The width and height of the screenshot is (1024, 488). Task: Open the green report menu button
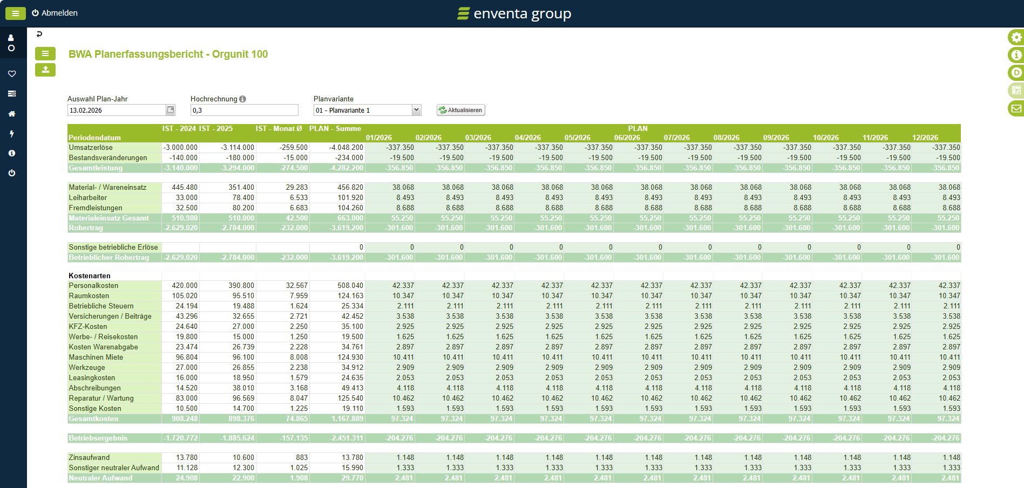tap(45, 53)
